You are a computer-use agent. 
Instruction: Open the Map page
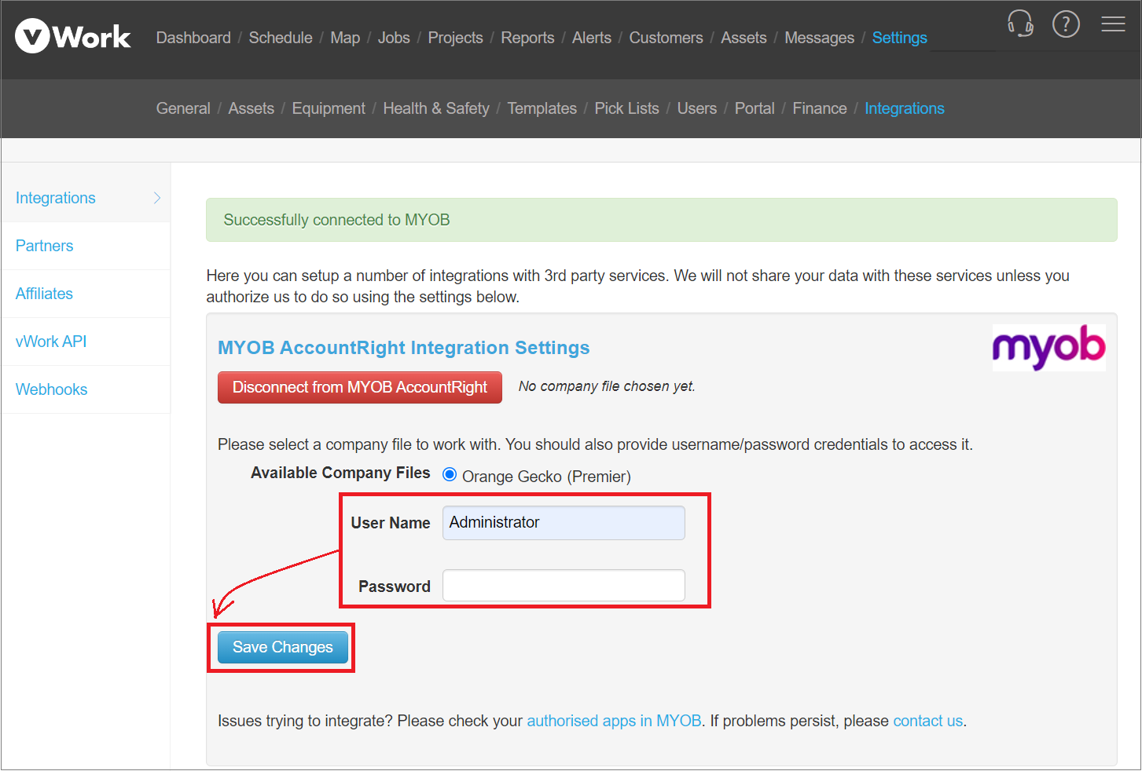(x=345, y=38)
